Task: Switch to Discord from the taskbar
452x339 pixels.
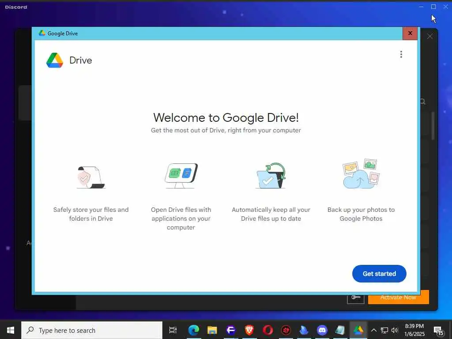Action: [322, 330]
